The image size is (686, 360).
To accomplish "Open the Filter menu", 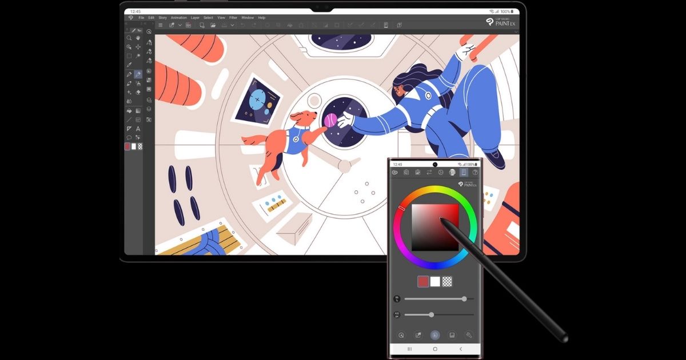I will point(233,18).
